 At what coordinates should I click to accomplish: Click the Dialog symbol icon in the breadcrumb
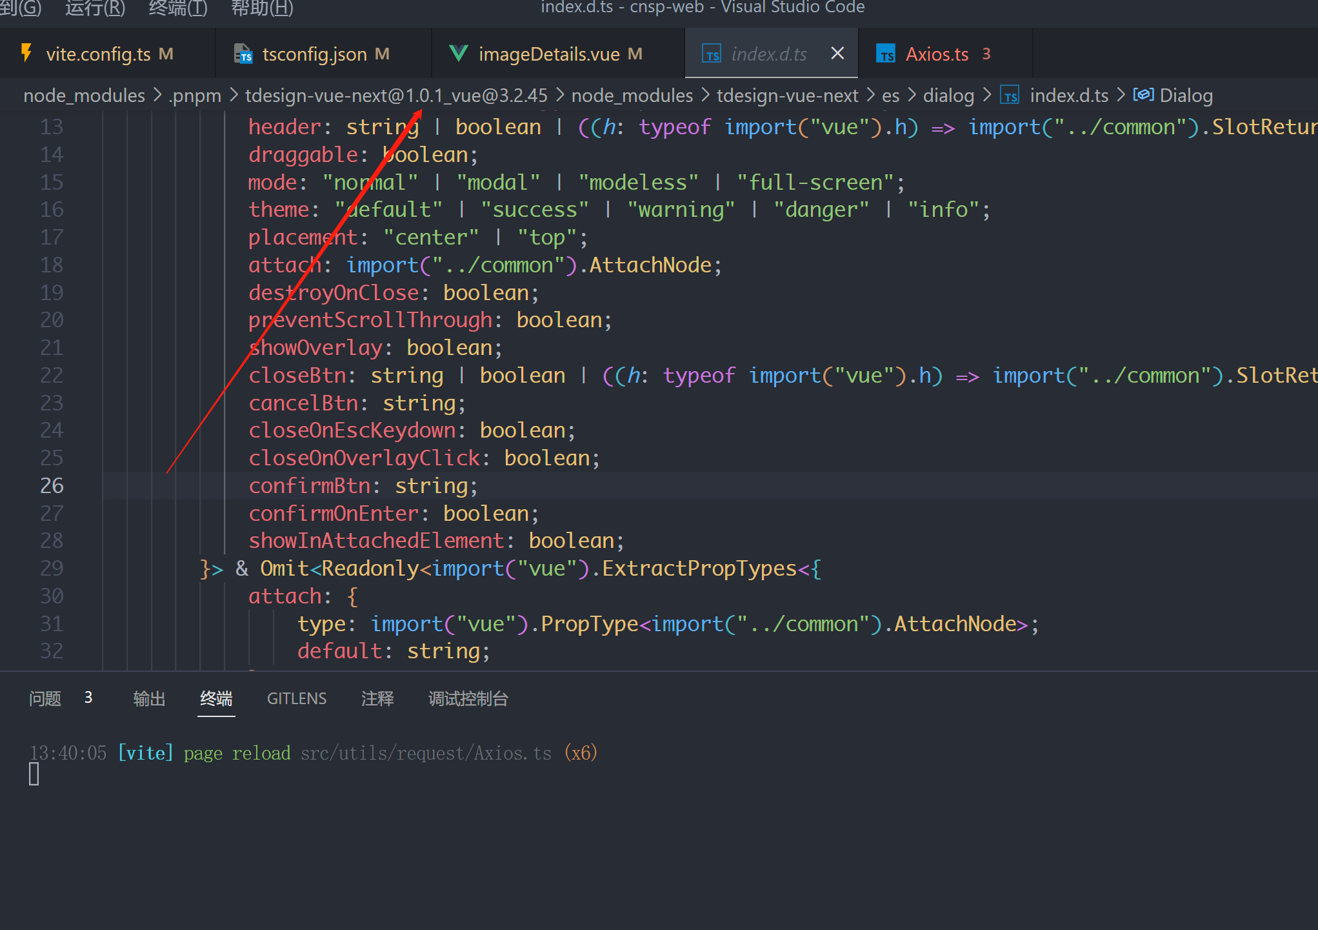(x=1143, y=94)
